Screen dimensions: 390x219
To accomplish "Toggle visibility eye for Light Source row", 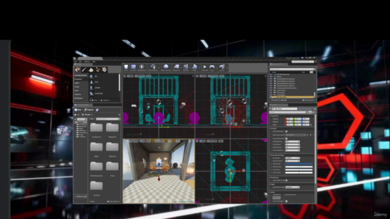I will 271,91.
